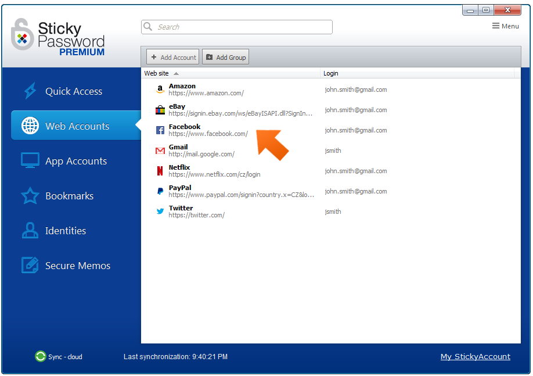Select the Gmail account name

tap(178, 147)
